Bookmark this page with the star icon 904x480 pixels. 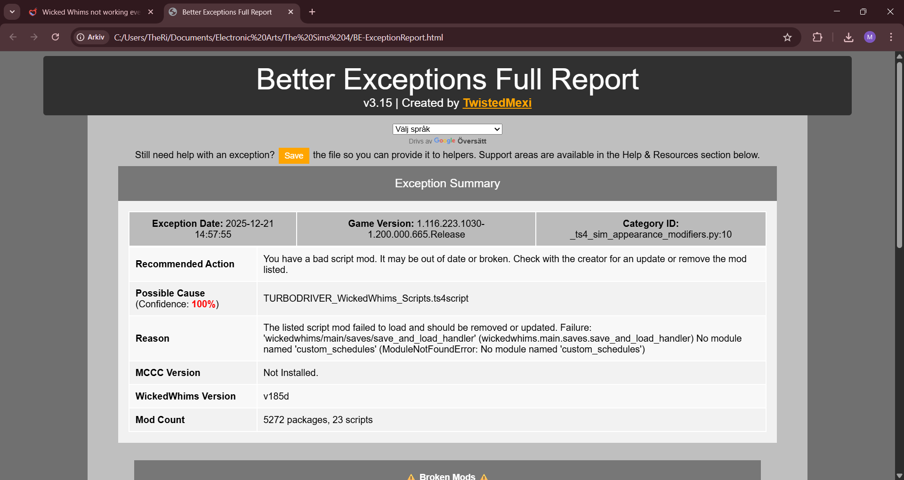pyautogui.click(x=787, y=37)
